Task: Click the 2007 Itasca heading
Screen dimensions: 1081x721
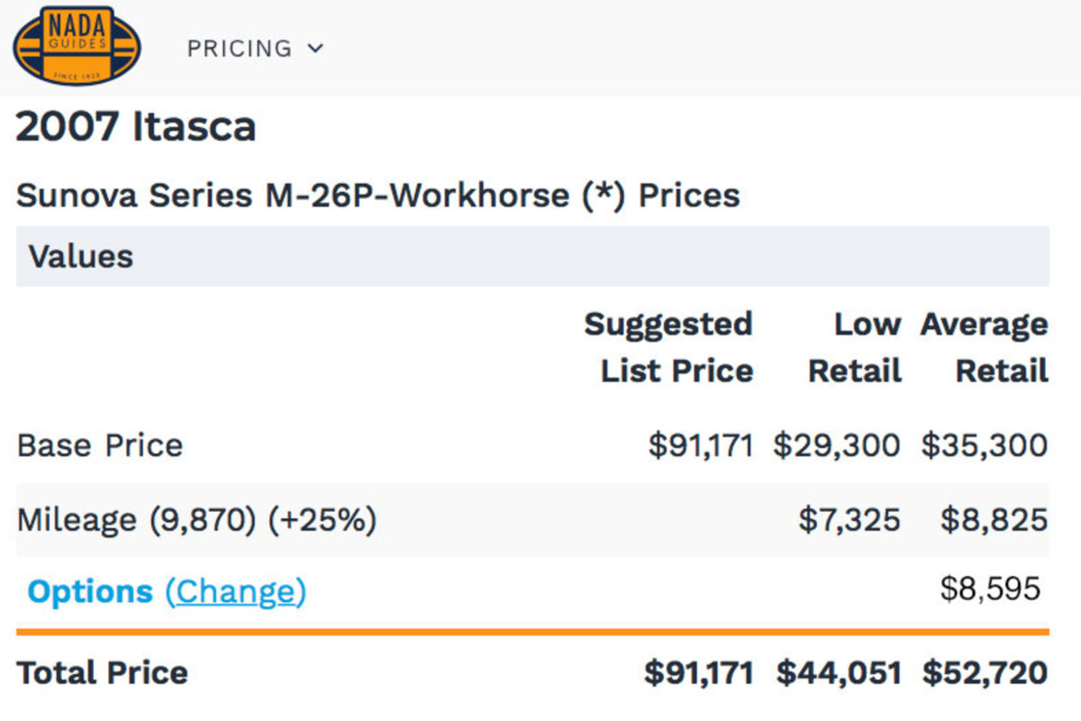Action: tap(136, 126)
